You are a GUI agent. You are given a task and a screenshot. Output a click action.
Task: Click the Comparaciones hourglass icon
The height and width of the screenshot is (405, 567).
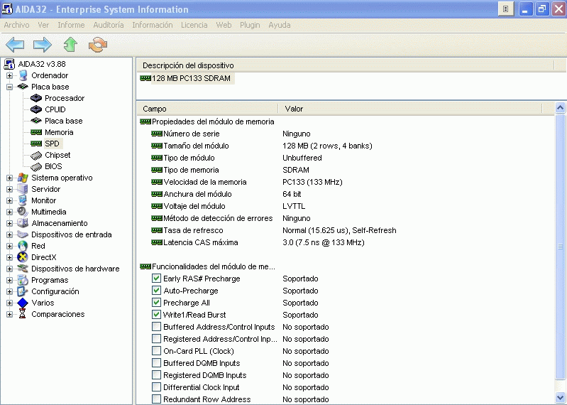click(23, 314)
